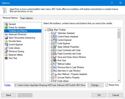
Task: Click the Convert Field to Property icon
Action: point(55,78)
